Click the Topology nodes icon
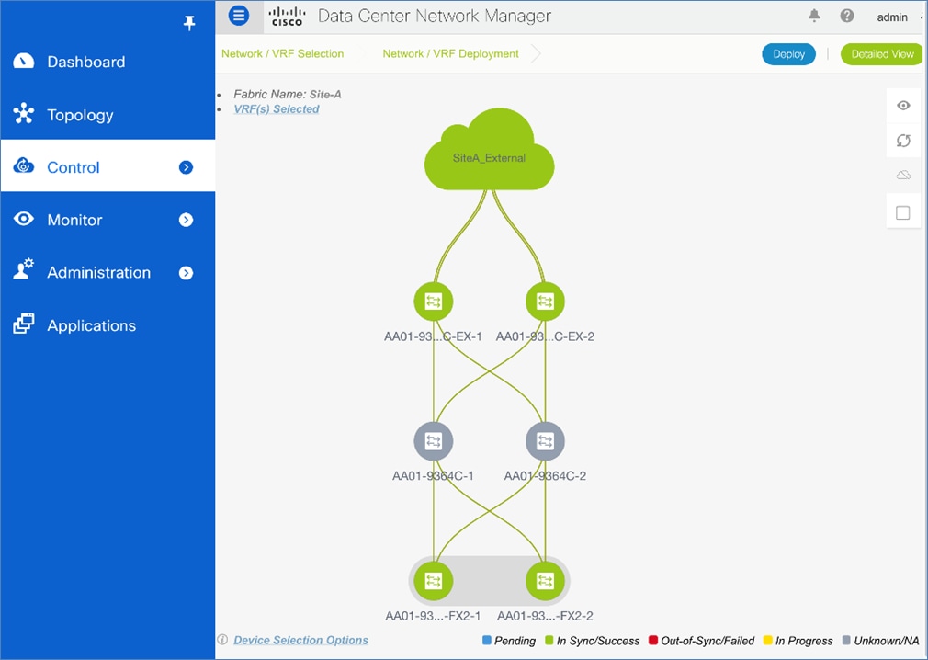This screenshot has height=660, width=928. click(24, 113)
